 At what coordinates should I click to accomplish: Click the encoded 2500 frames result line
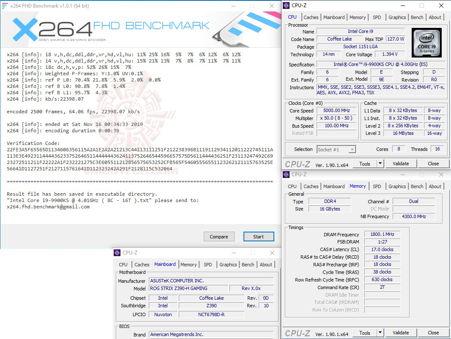point(74,112)
